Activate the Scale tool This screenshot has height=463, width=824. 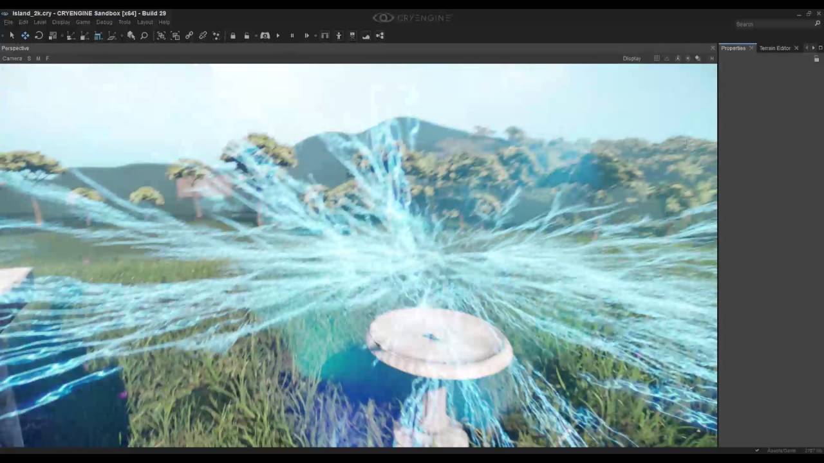tap(53, 35)
